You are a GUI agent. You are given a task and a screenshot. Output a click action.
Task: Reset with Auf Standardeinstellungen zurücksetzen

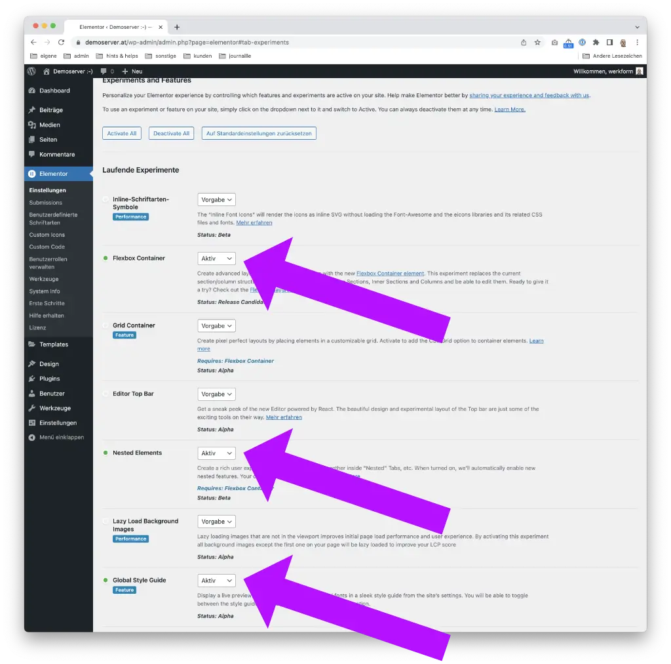259,133
